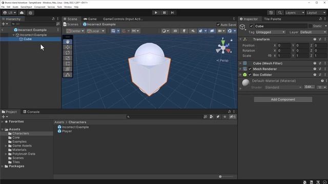Open the Layers dropdown
Viewport: 328px width, 184px height.
pyautogui.click(x=295, y=13)
